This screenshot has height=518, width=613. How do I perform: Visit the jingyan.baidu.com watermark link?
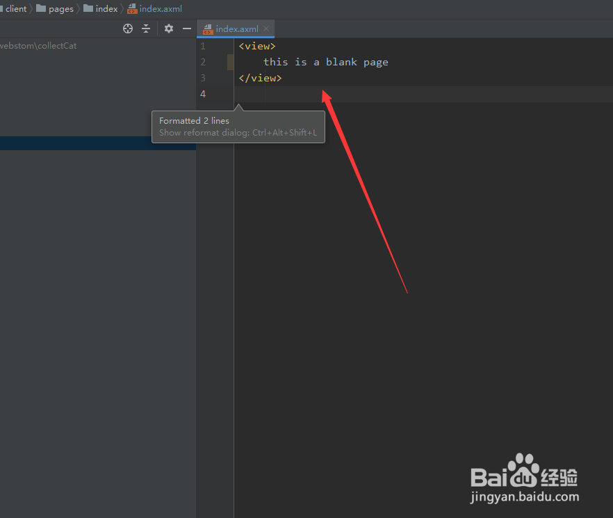(524, 495)
